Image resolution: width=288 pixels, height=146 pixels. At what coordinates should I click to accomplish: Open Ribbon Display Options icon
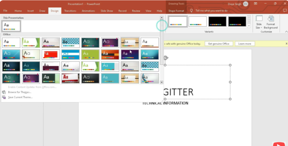tap(255, 4)
